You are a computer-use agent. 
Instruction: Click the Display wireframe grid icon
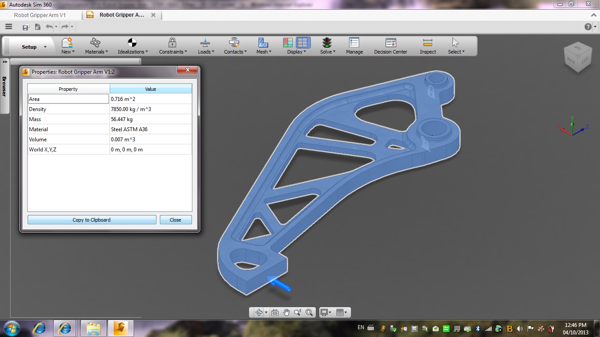click(303, 43)
